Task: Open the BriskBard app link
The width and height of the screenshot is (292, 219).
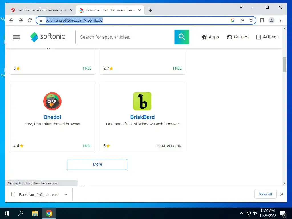Action: point(142,117)
